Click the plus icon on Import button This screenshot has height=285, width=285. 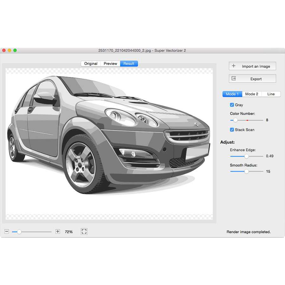[x=234, y=66]
